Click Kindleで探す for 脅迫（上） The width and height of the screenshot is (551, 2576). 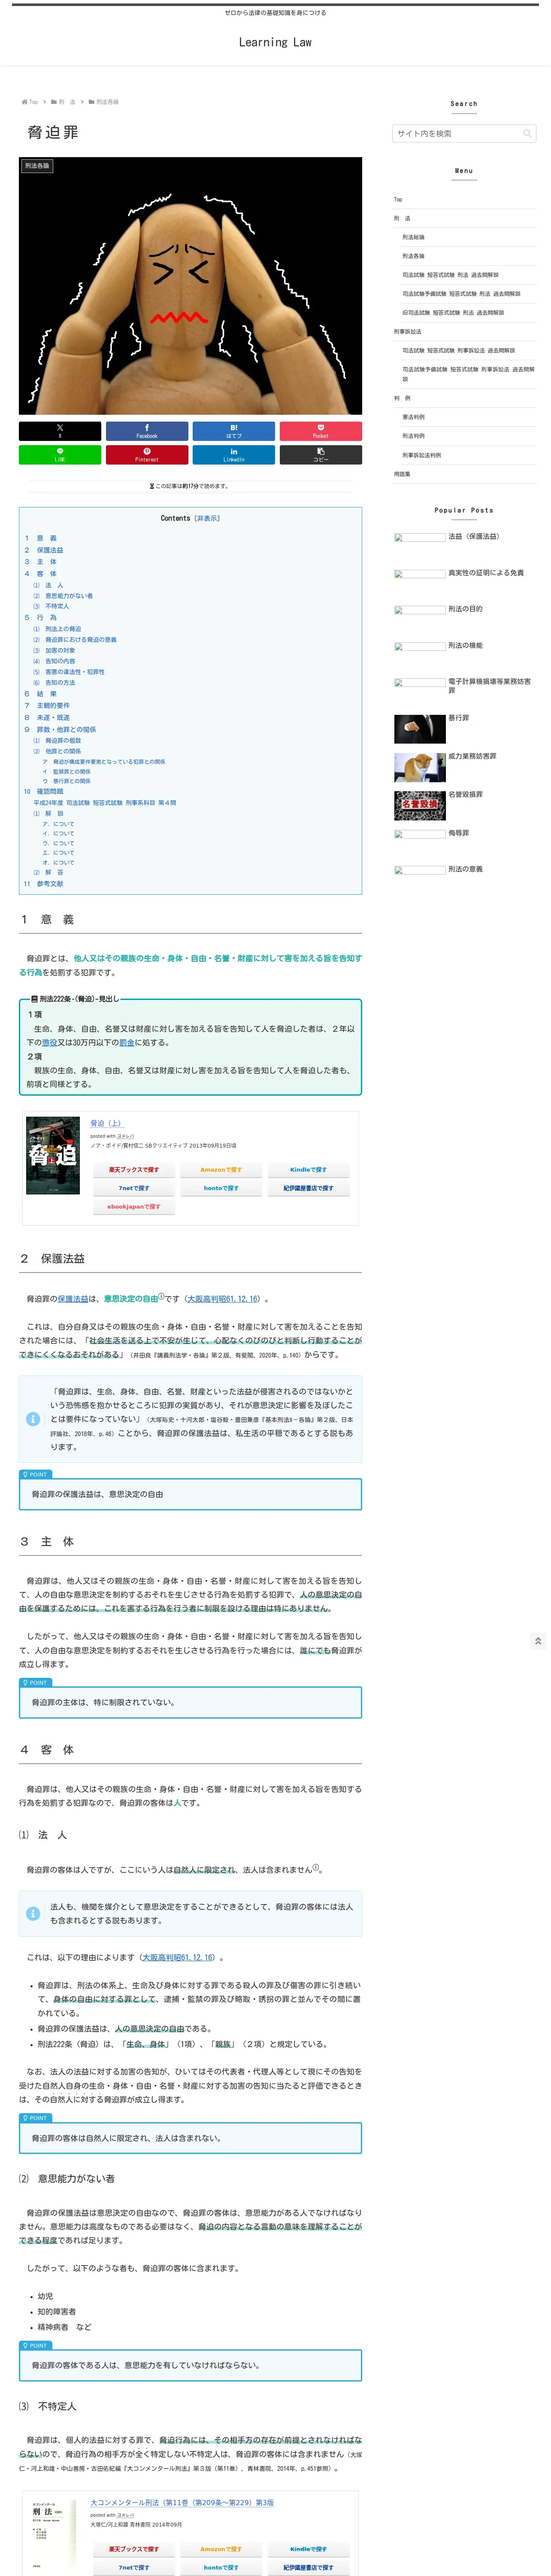(x=308, y=1170)
